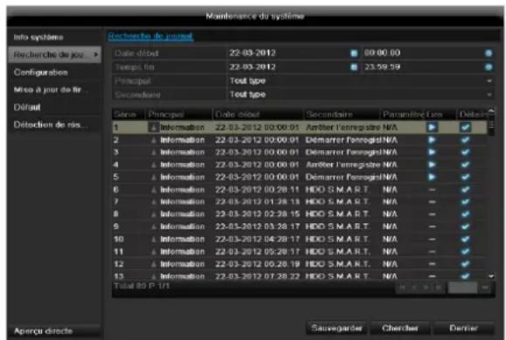Viewport: 506px width, 340px height.
Task: Open details check icon for row 10
Action: tap(465, 239)
